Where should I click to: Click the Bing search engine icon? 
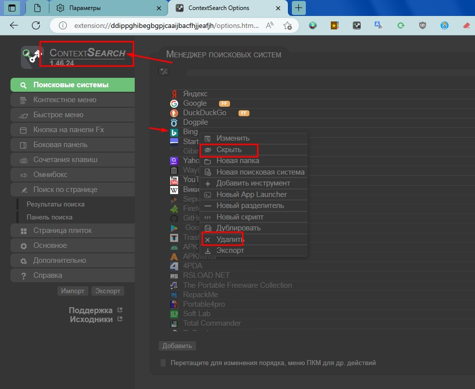174,132
